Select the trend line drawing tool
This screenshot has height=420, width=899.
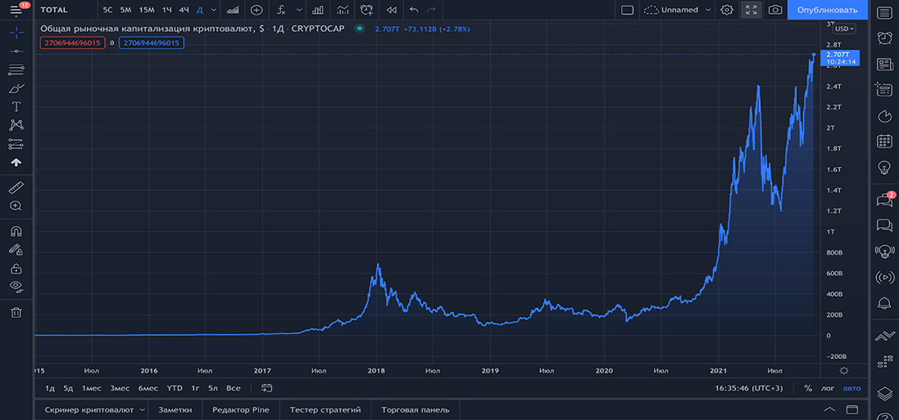point(16,51)
